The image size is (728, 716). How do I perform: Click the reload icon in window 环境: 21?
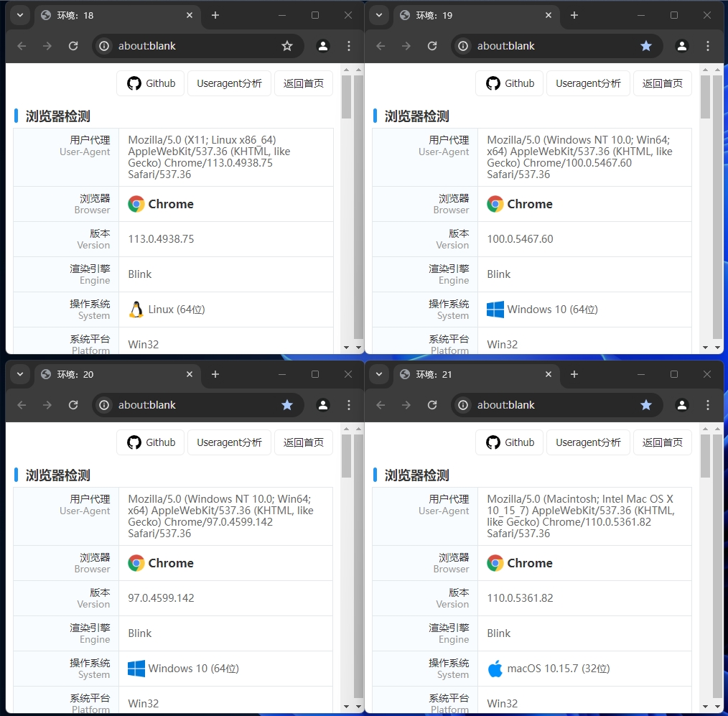click(x=432, y=404)
